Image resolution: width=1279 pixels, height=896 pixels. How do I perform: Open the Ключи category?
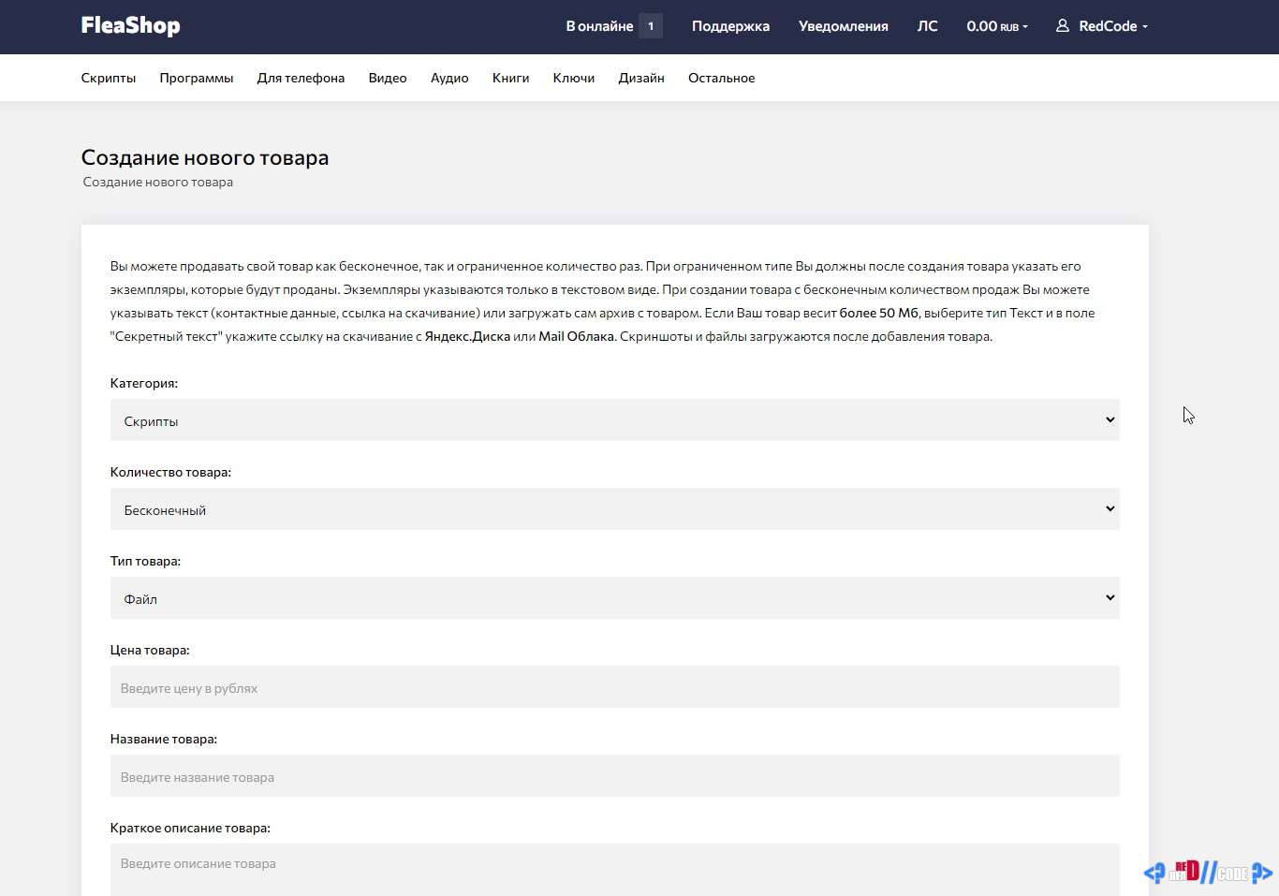coord(574,78)
